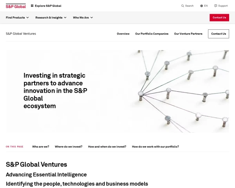This screenshot has height=188, width=235.
Task: Click the Search magnifier icon
Action: click(x=183, y=6)
